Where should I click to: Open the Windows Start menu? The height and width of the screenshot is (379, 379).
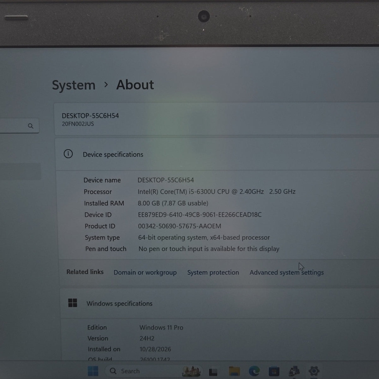[x=93, y=371]
